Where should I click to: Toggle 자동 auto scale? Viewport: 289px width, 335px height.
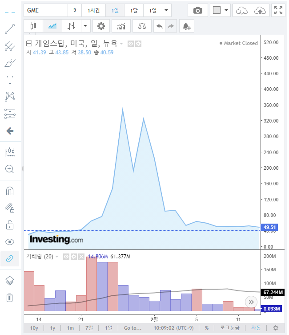click(x=256, y=328)
